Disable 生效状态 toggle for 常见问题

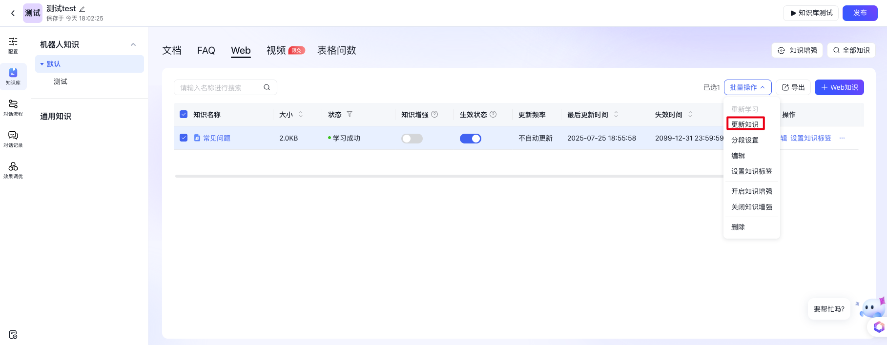click(x=470, y=139)
